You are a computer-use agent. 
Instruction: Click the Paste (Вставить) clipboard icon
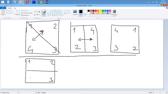3,11
